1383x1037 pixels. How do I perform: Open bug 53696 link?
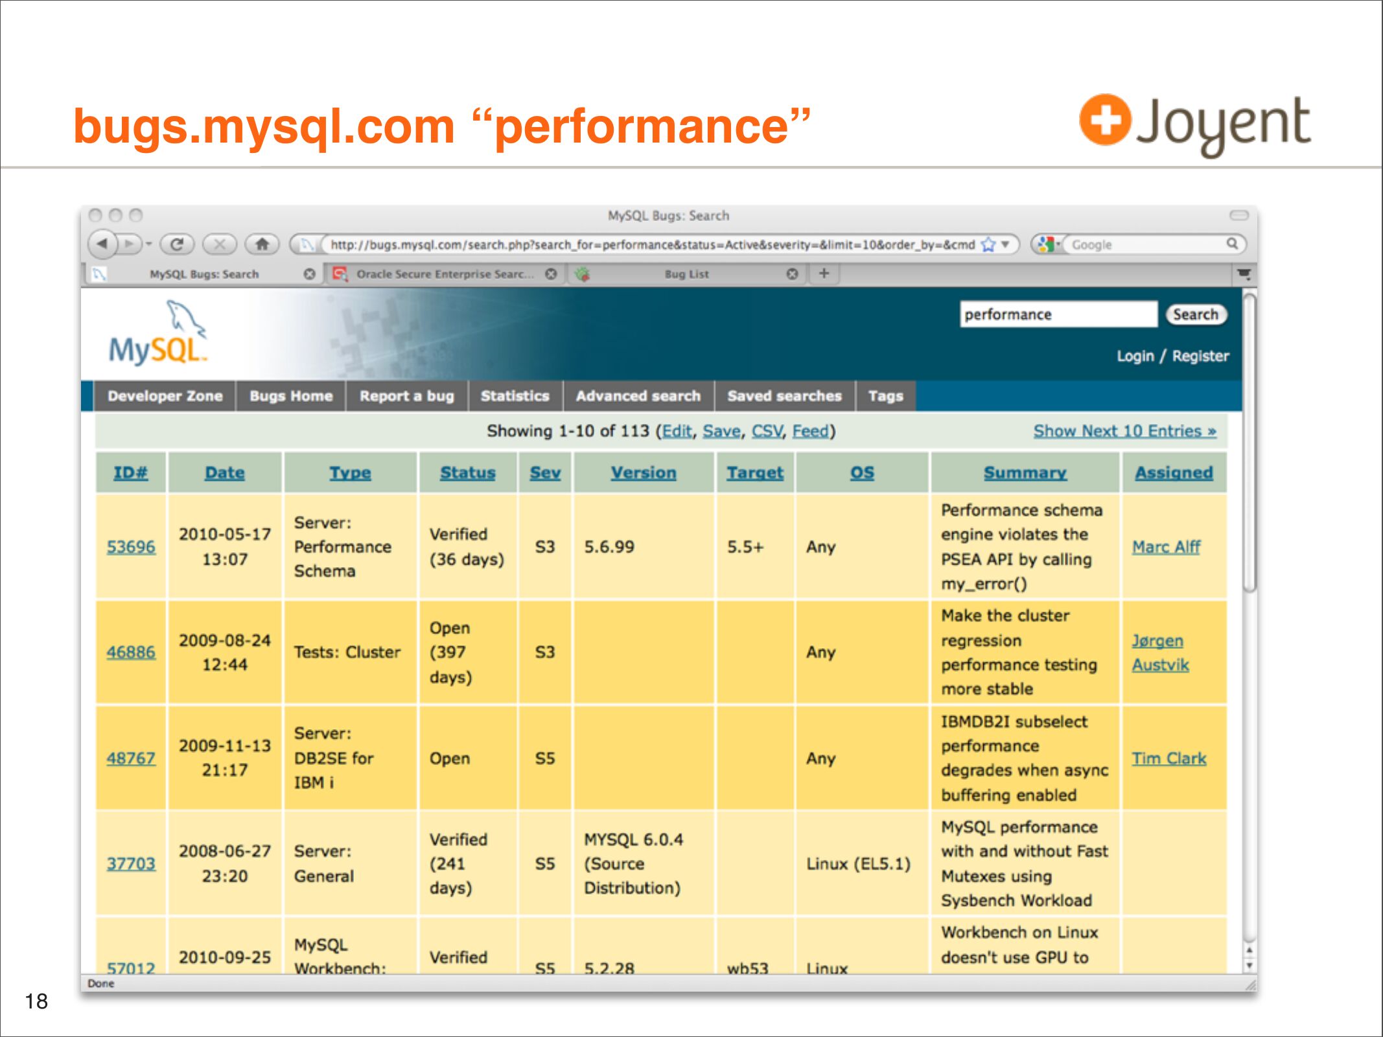pos(131,547)
